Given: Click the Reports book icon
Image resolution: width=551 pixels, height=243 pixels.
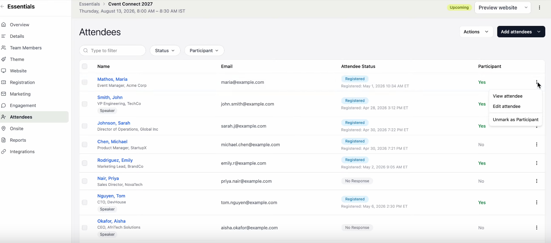Looking at the screenshot, I should pyautogui.click(x=3, y=140).
